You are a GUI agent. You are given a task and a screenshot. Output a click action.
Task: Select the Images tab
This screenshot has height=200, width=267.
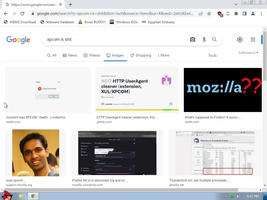pyautogui.click(x=115, y=55)
